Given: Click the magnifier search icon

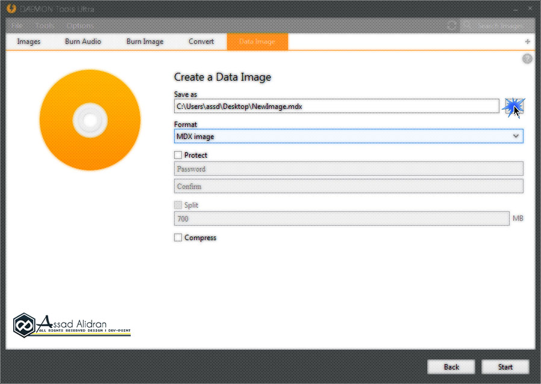Looking at the screenshot, I should [466, 25].
